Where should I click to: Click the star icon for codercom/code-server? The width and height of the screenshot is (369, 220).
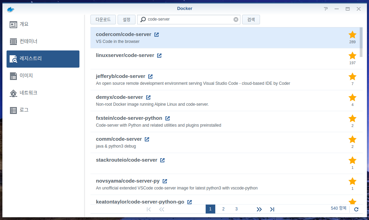pyautogui.click(x=352, y=35)
